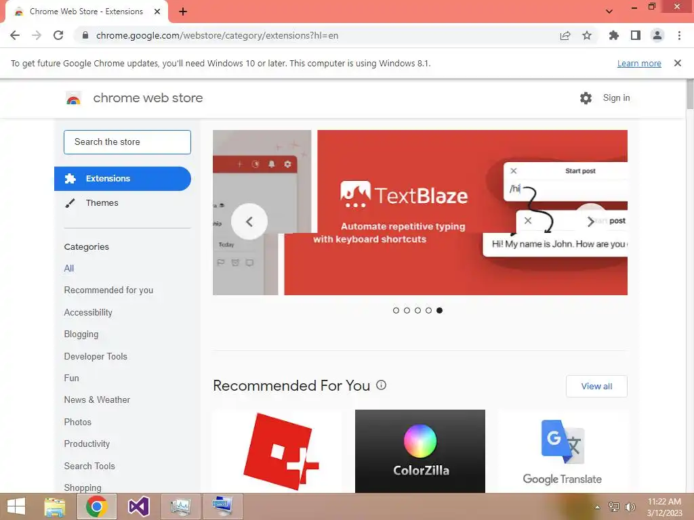Select the All category

coord(69,268)
